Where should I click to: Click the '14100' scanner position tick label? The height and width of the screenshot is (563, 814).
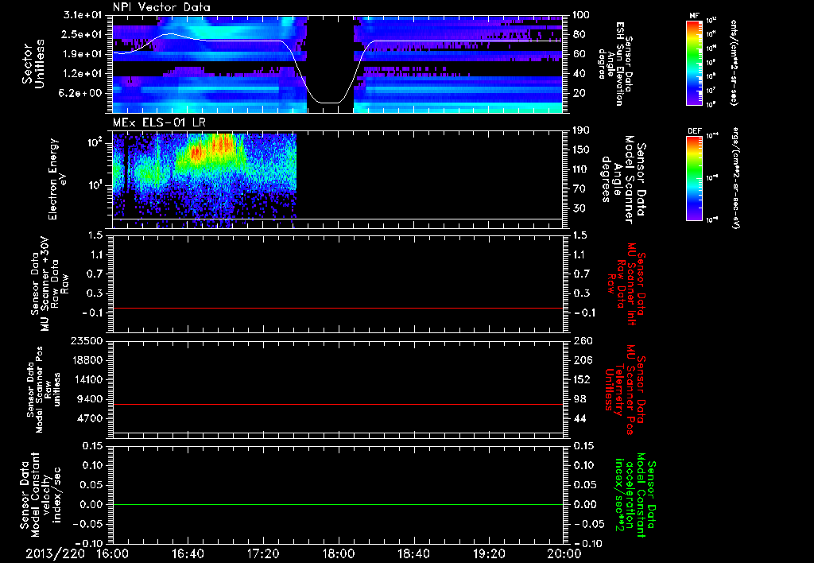(x=87, y=379)
